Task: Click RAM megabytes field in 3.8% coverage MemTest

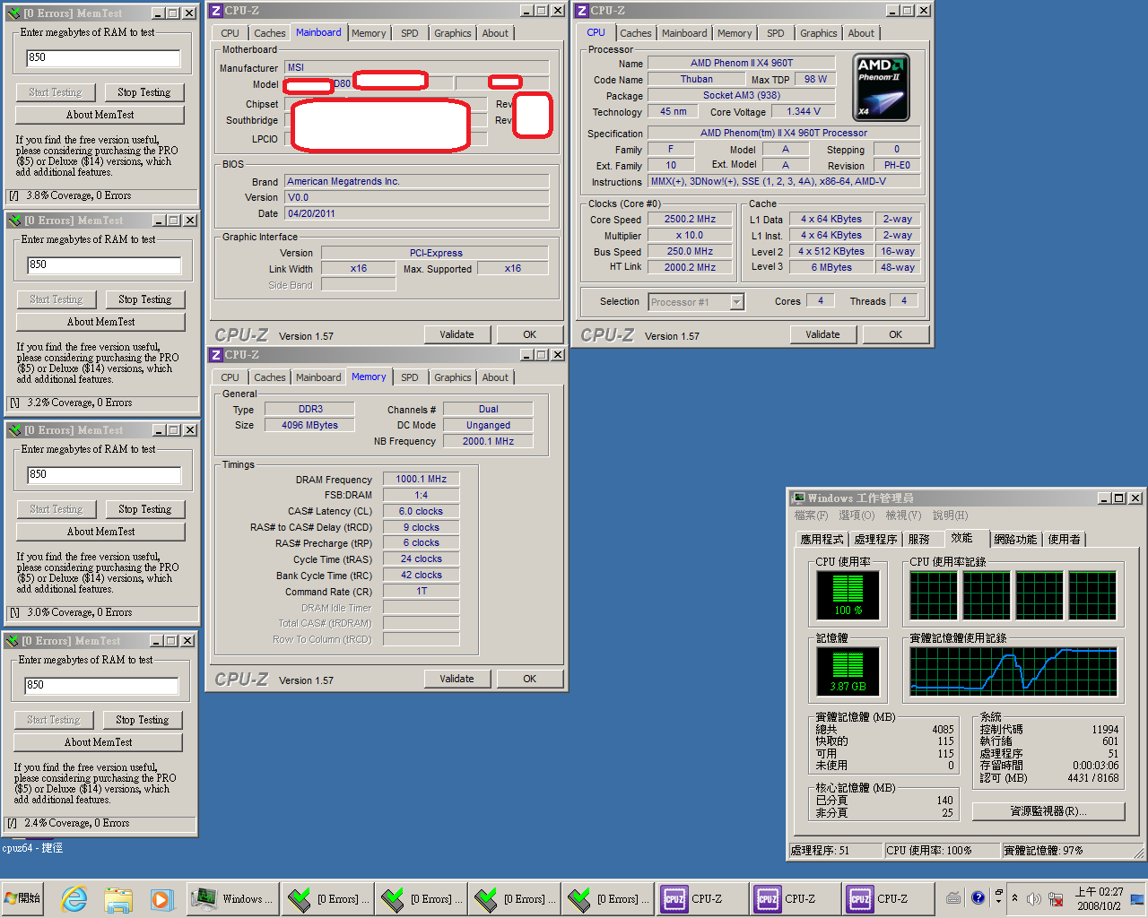Action: point(103,58)
